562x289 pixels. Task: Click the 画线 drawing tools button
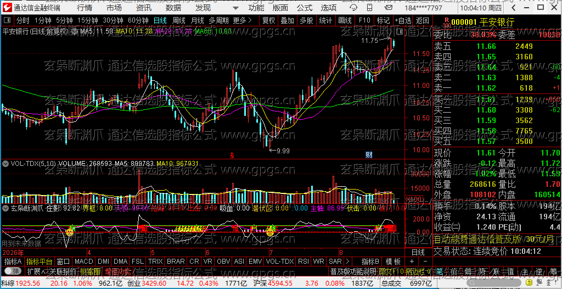click(x=345, y=20)
